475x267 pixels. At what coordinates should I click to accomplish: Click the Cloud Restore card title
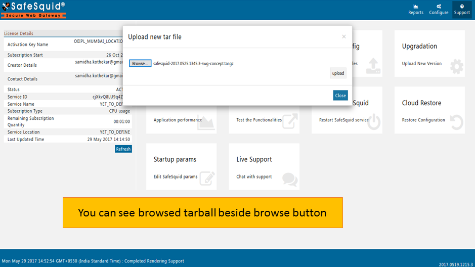tap(421, 103)
